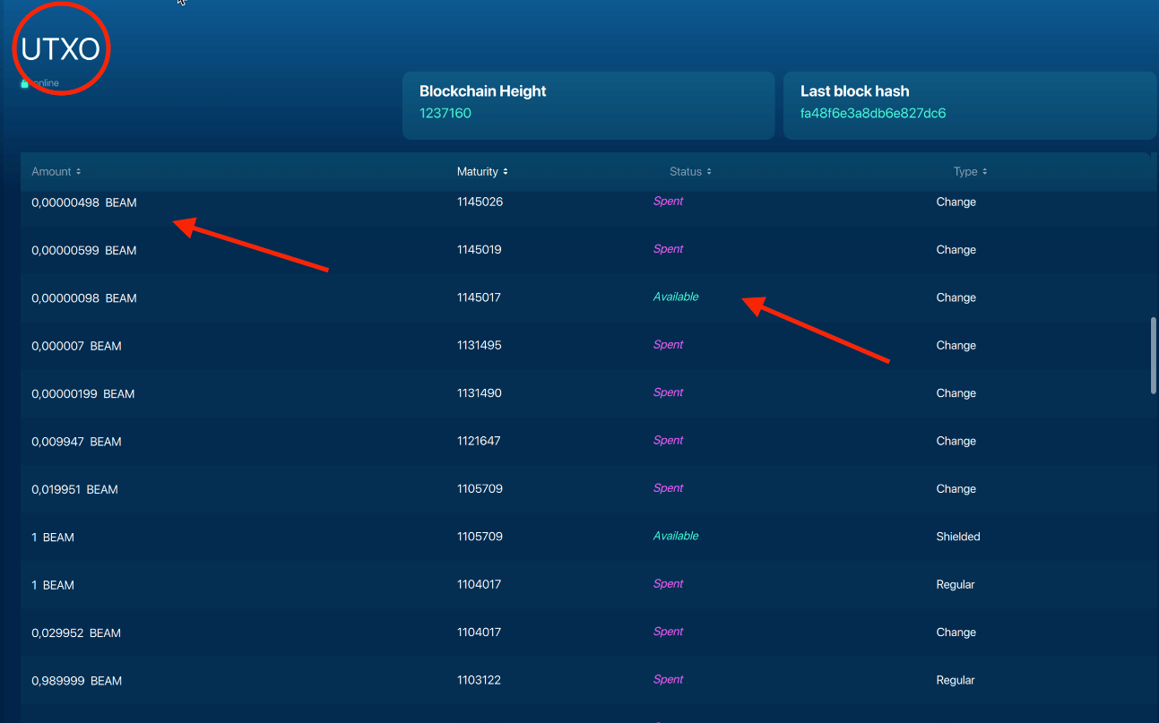Screen dimensions: 1159x723
Task: Click the UTXO page title
Action: pos(60,49)
